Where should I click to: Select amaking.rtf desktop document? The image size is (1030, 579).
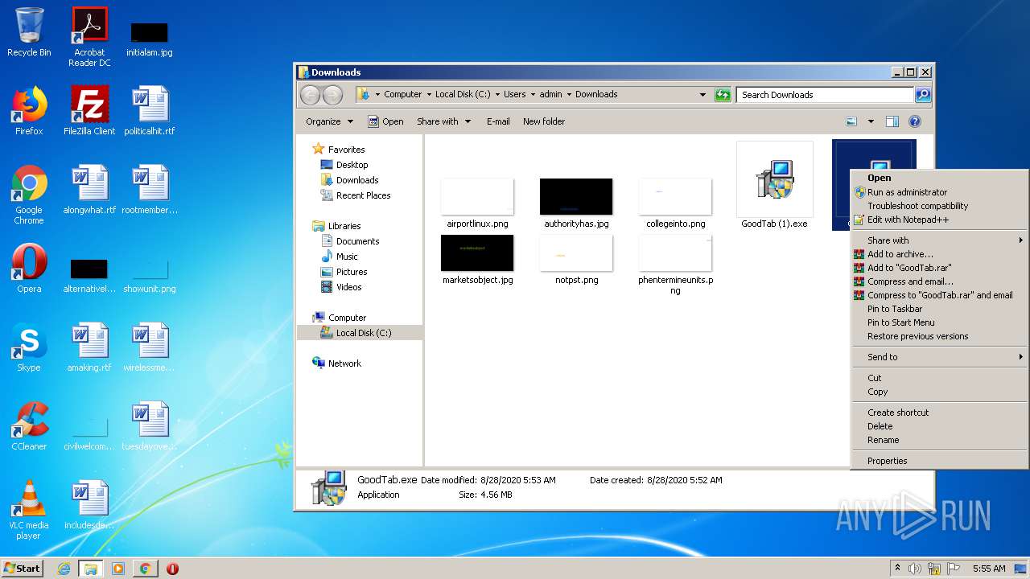(89, 347)
